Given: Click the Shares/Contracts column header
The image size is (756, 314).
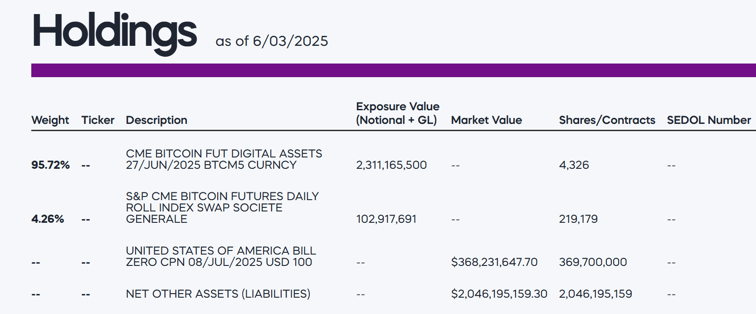Looking at the screenshot, I should coord(607,120).
